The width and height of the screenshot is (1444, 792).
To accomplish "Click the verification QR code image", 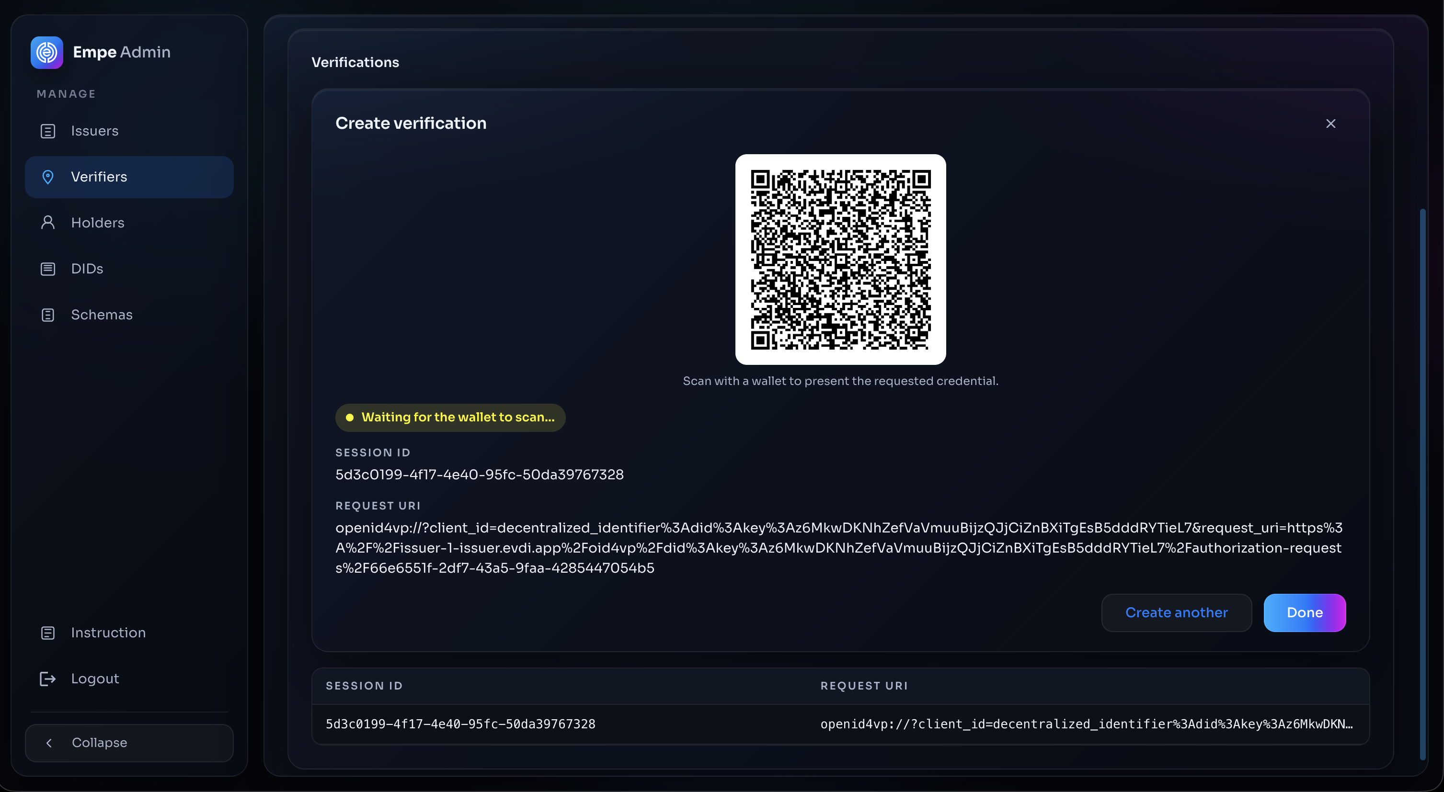I will tap(840, 260).
